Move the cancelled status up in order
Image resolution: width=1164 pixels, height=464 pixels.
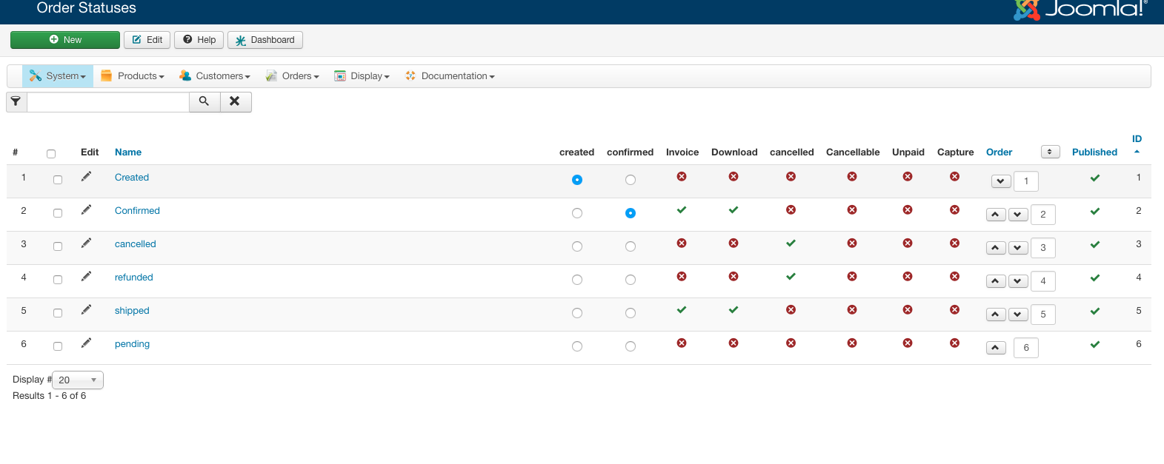tap(996, 248)
